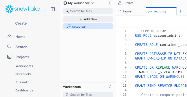Image resolution: width=187 pixels, height=97 pixels.
Task: Add a new editor tab
Action: 181,11
